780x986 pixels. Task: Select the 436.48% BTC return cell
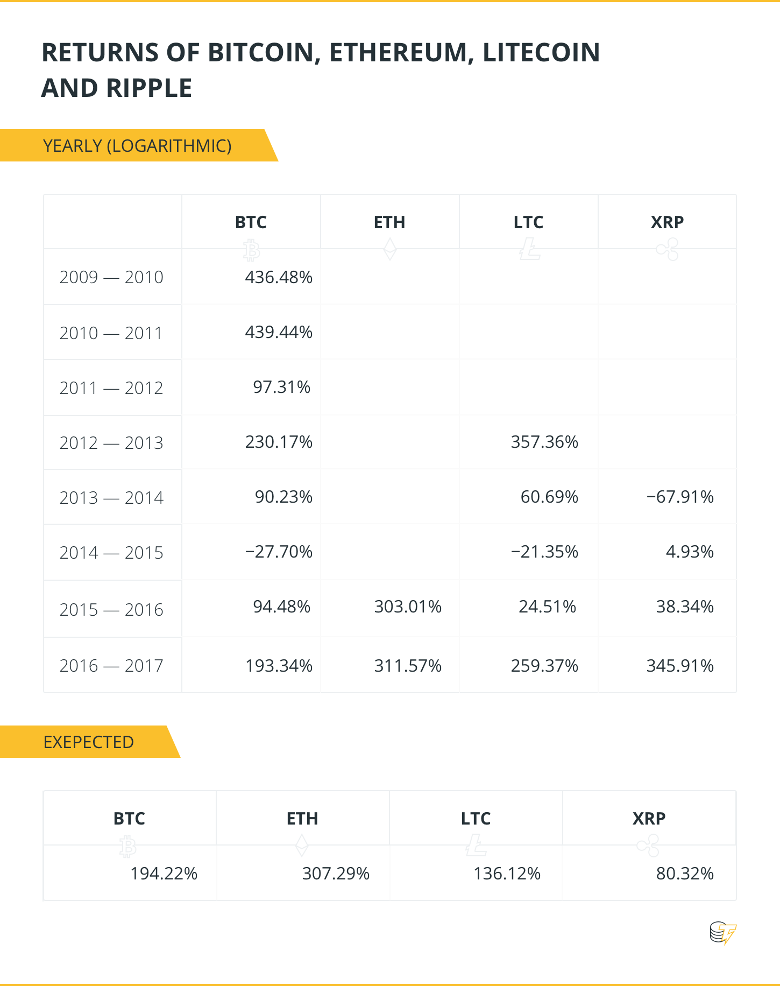point(279,277)
